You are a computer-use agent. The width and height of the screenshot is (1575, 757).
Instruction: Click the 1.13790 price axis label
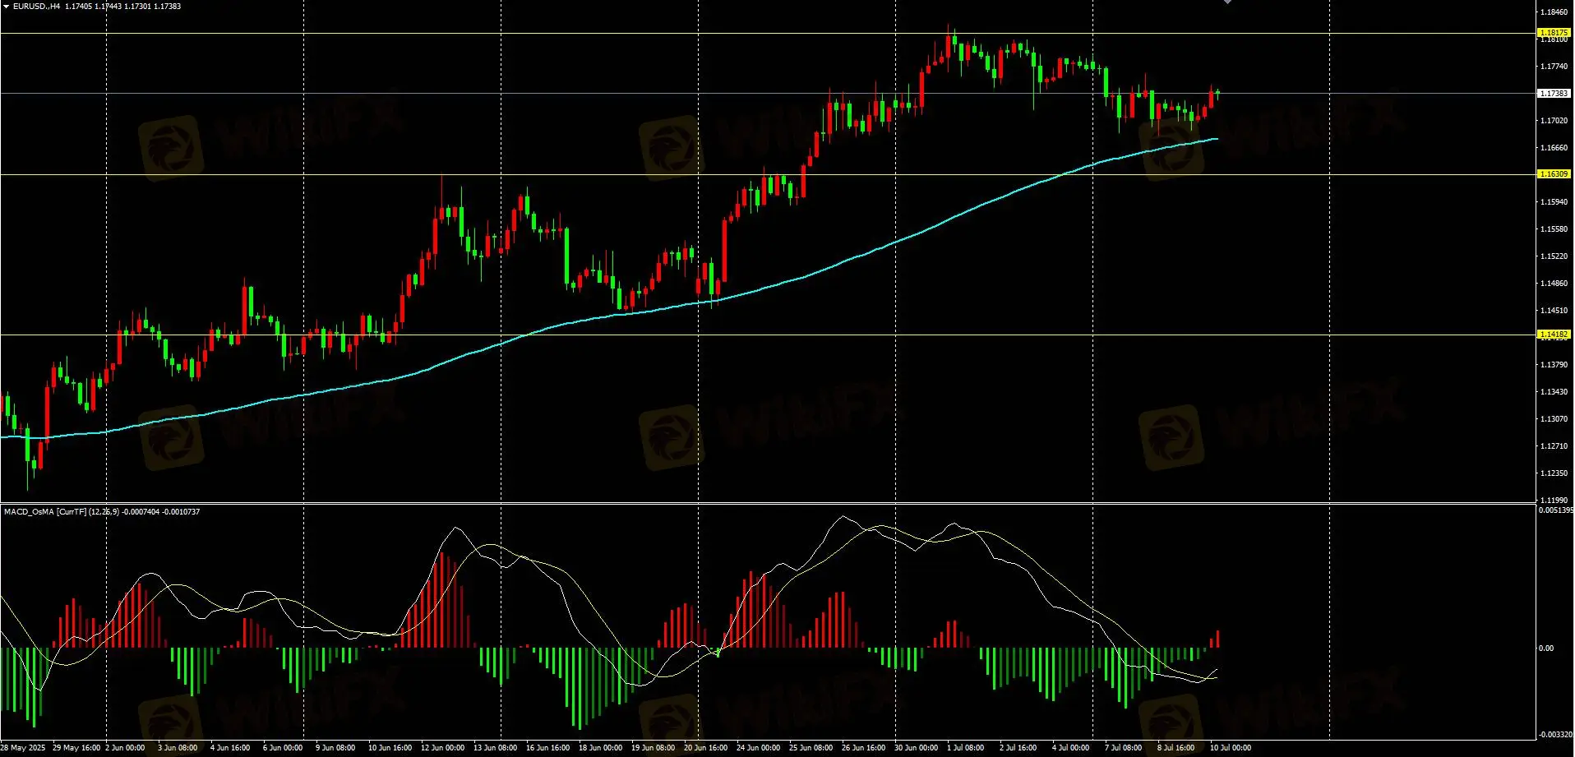pos(1554,365)
